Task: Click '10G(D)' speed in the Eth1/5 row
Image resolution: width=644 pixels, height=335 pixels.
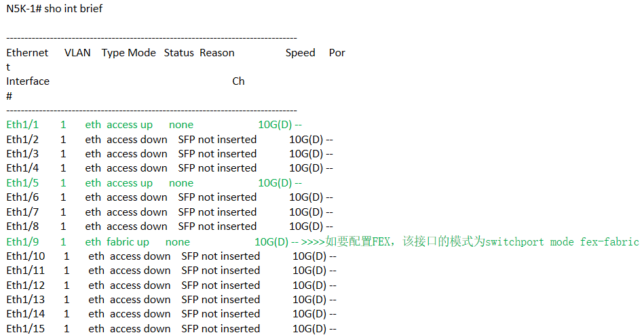Action: (275, 183)
